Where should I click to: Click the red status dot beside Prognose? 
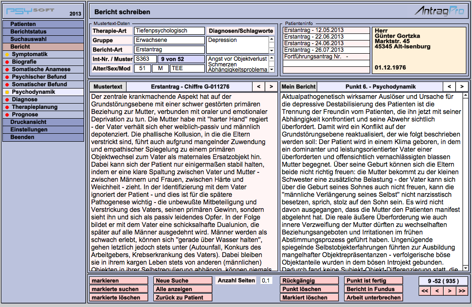7,114
